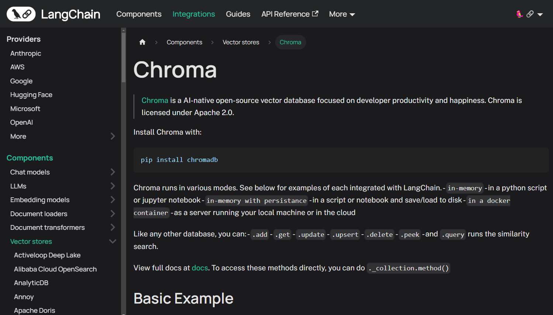Screen dimensions: 553x315
Task: Expand the Chat models section chevron
Action: pos(113,172)
